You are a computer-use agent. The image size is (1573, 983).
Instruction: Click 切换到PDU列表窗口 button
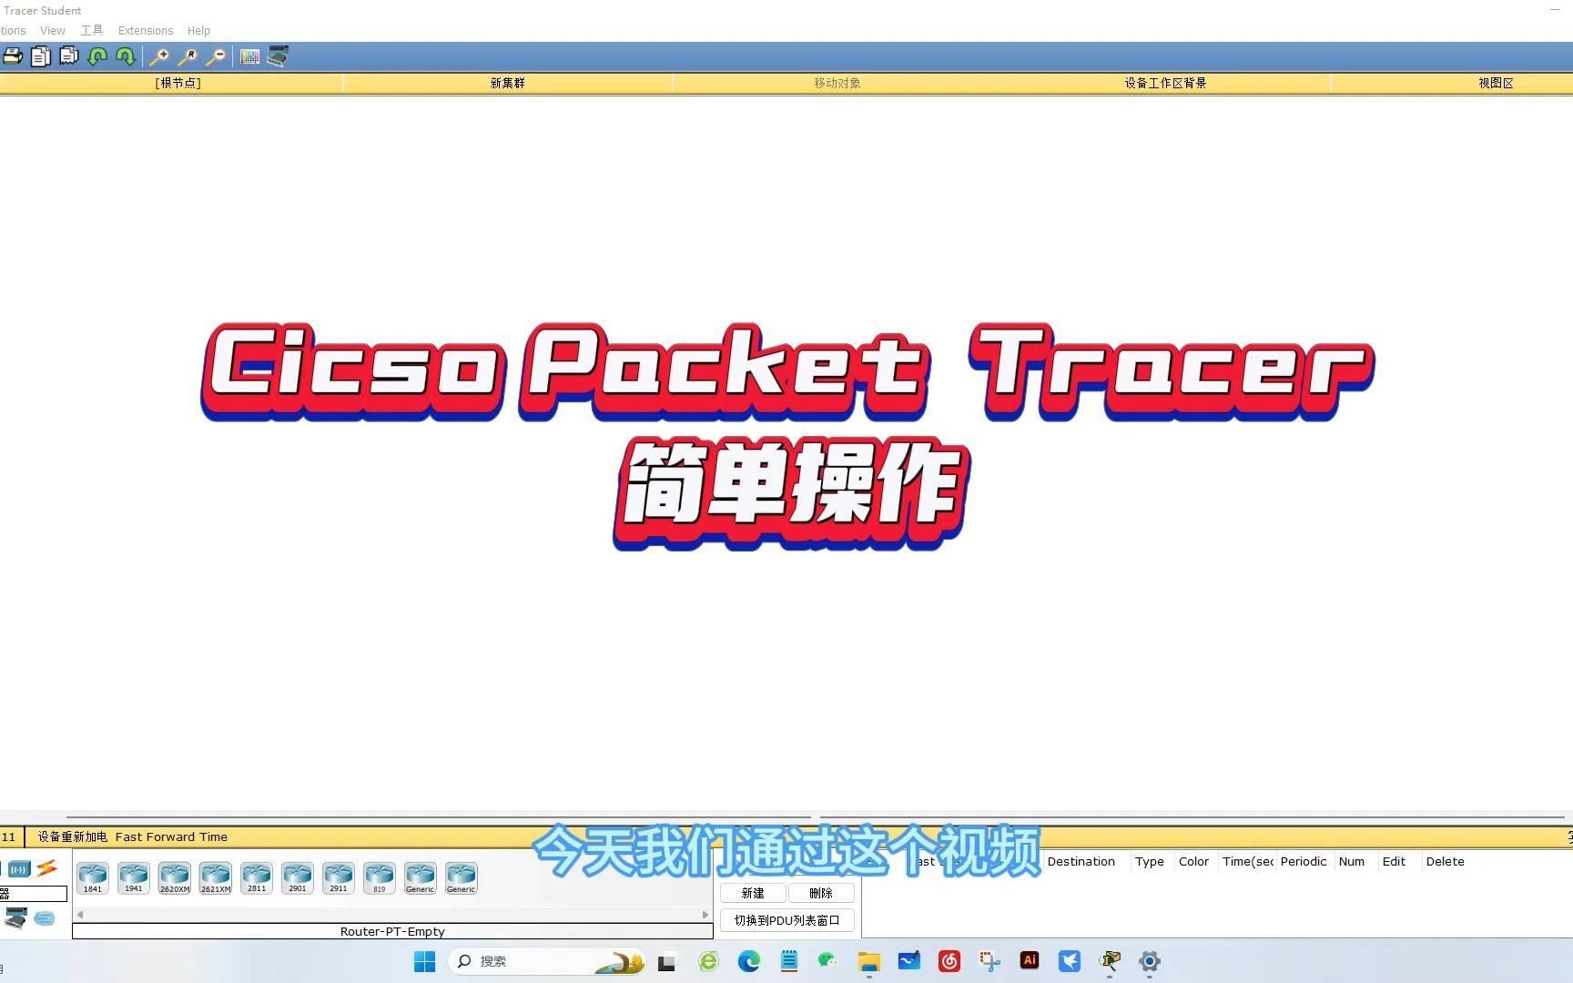787,920
